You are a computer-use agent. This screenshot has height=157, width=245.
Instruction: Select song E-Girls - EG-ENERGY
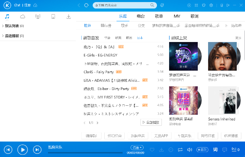pyautogui.click(x=100, y=55)
